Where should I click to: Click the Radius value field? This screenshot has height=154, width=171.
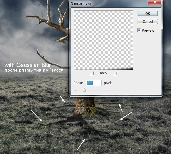(94, 83)
